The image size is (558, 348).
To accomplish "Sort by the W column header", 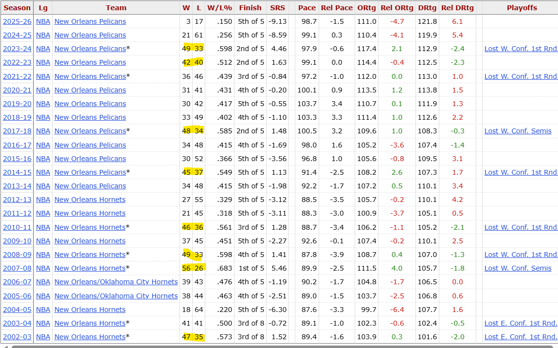I will [186, 8].
